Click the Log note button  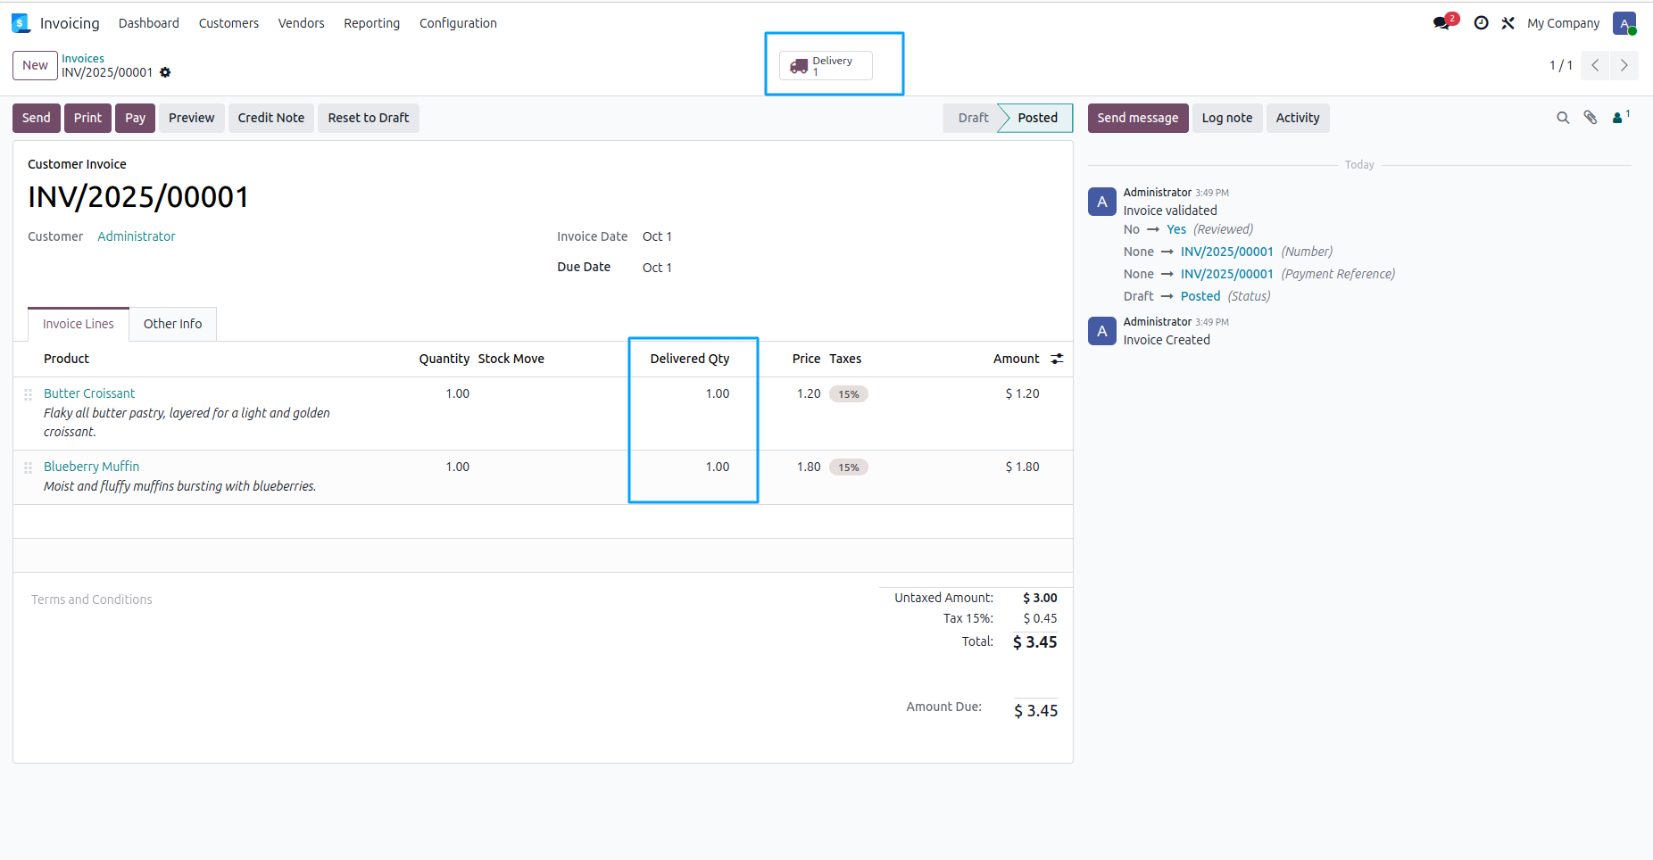pyautogui.click(x=1227, y=118)
